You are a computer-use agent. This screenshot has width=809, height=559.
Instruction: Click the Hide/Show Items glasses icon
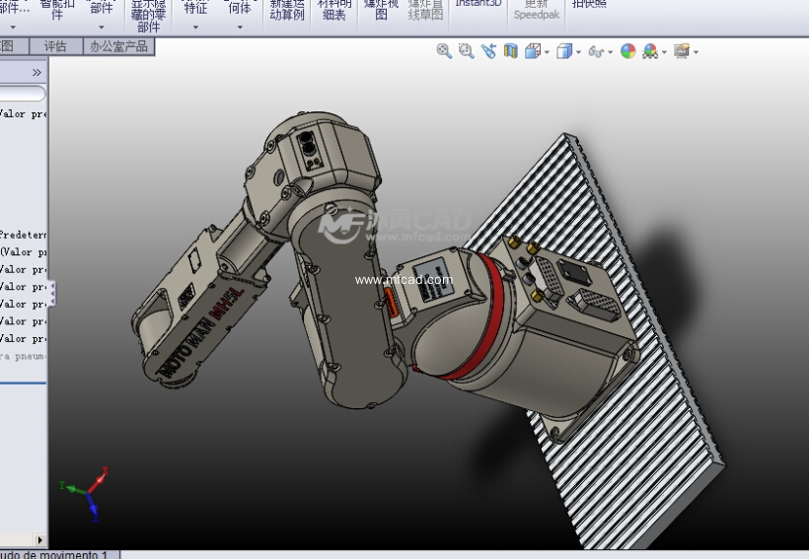pyautogui.click(x=596, y=51)
